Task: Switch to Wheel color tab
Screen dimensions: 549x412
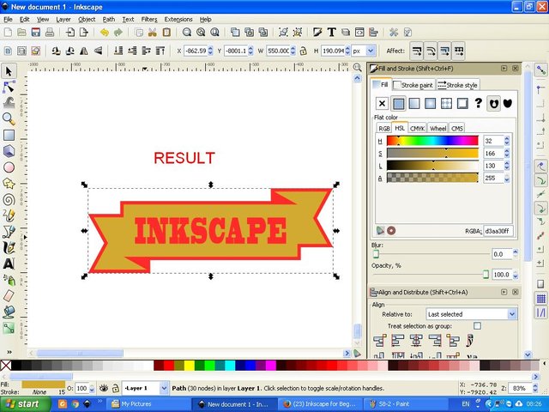Action: coord(437,128)
